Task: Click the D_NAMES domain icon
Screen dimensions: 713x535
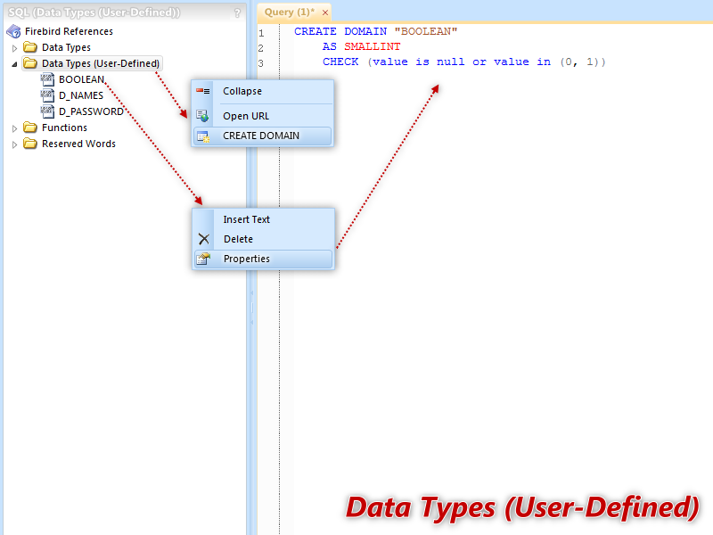Action: coord(47,95)
